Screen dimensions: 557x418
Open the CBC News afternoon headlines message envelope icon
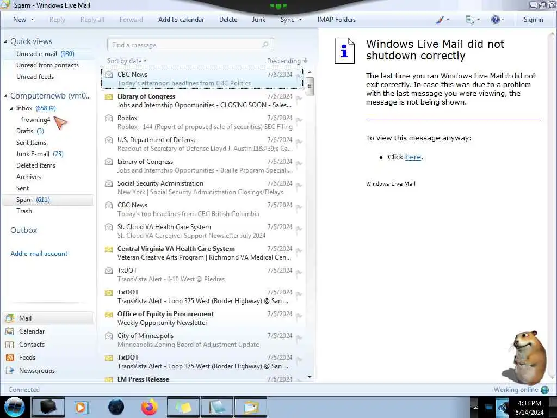coord(109,75)
